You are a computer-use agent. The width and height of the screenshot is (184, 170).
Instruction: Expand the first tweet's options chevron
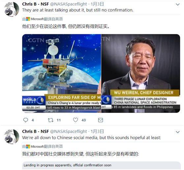coord(178,5)
